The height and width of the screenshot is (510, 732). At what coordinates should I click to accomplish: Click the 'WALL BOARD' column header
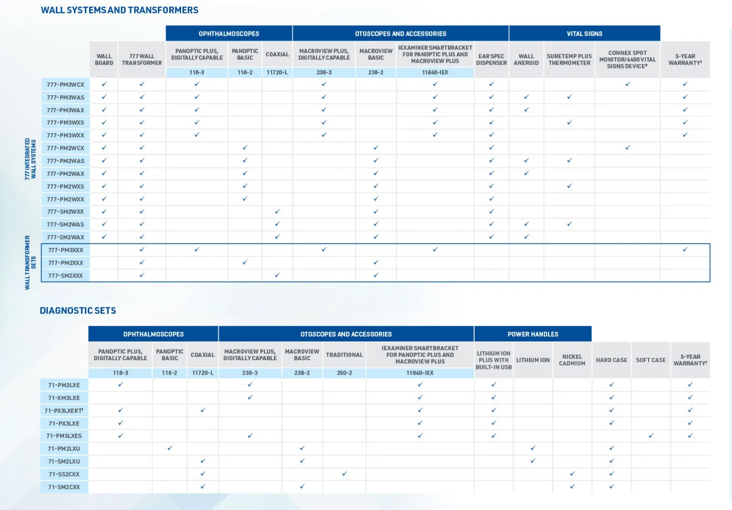pyautogui.click(x=104, y=60)
